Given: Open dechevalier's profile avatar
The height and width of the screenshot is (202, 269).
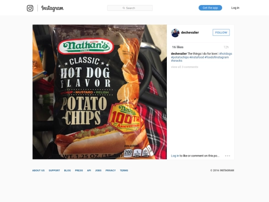Looking at the screenshot, I should tap(175, 33).
